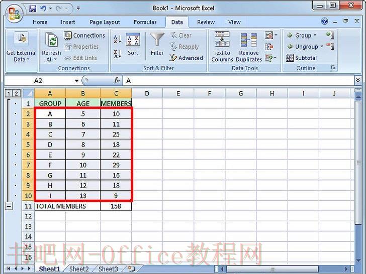
Task: Toggle the Filter funnel
Action: click(x=157, y=44)
